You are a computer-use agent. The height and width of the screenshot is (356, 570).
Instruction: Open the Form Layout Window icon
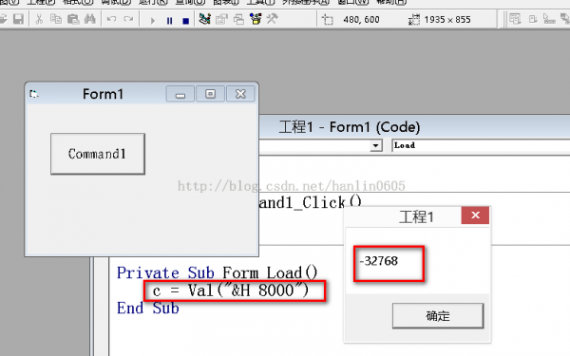tap(238, 19)
